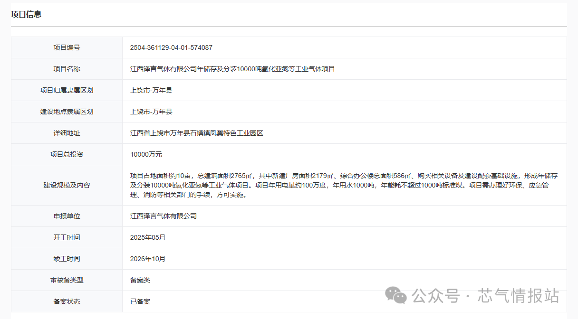
Task: Click the 项目总投资 label cell
Action: [x=67, y=154]
